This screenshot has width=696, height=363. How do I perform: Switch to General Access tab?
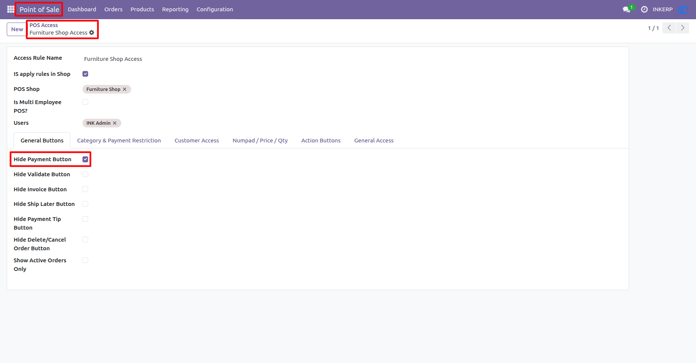tap(374, 141)
